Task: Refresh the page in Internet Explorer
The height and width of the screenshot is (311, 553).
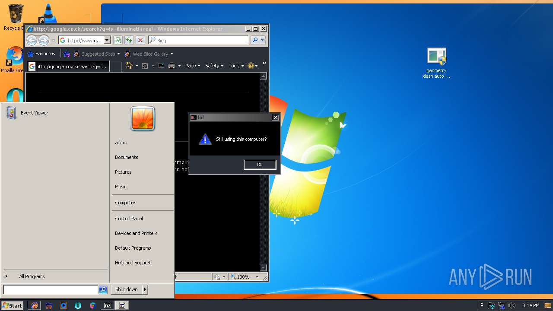Action: tap(129, 40)
